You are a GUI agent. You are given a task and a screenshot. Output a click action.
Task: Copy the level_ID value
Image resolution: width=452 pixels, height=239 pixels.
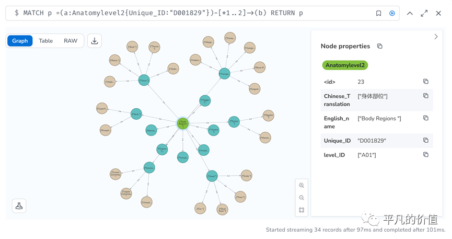pyautogui.click(x=425, y=155)
